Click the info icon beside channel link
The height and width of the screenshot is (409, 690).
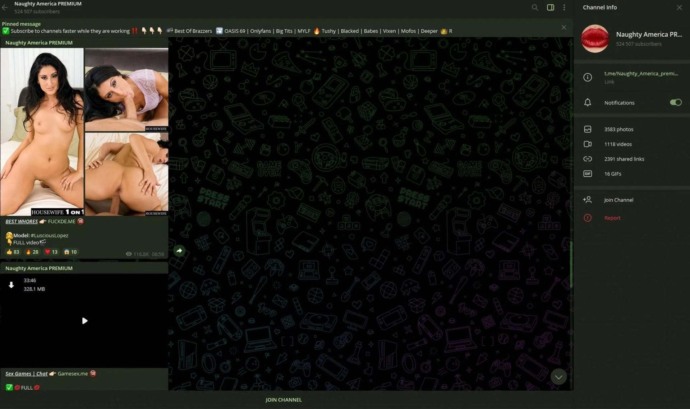588,77
